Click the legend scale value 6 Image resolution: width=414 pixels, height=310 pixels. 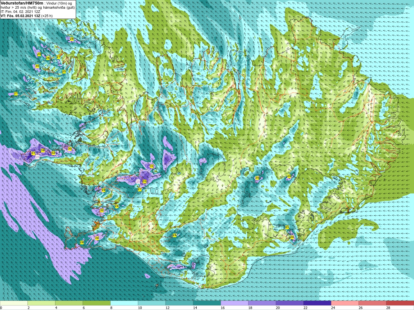tap(84, 308)
